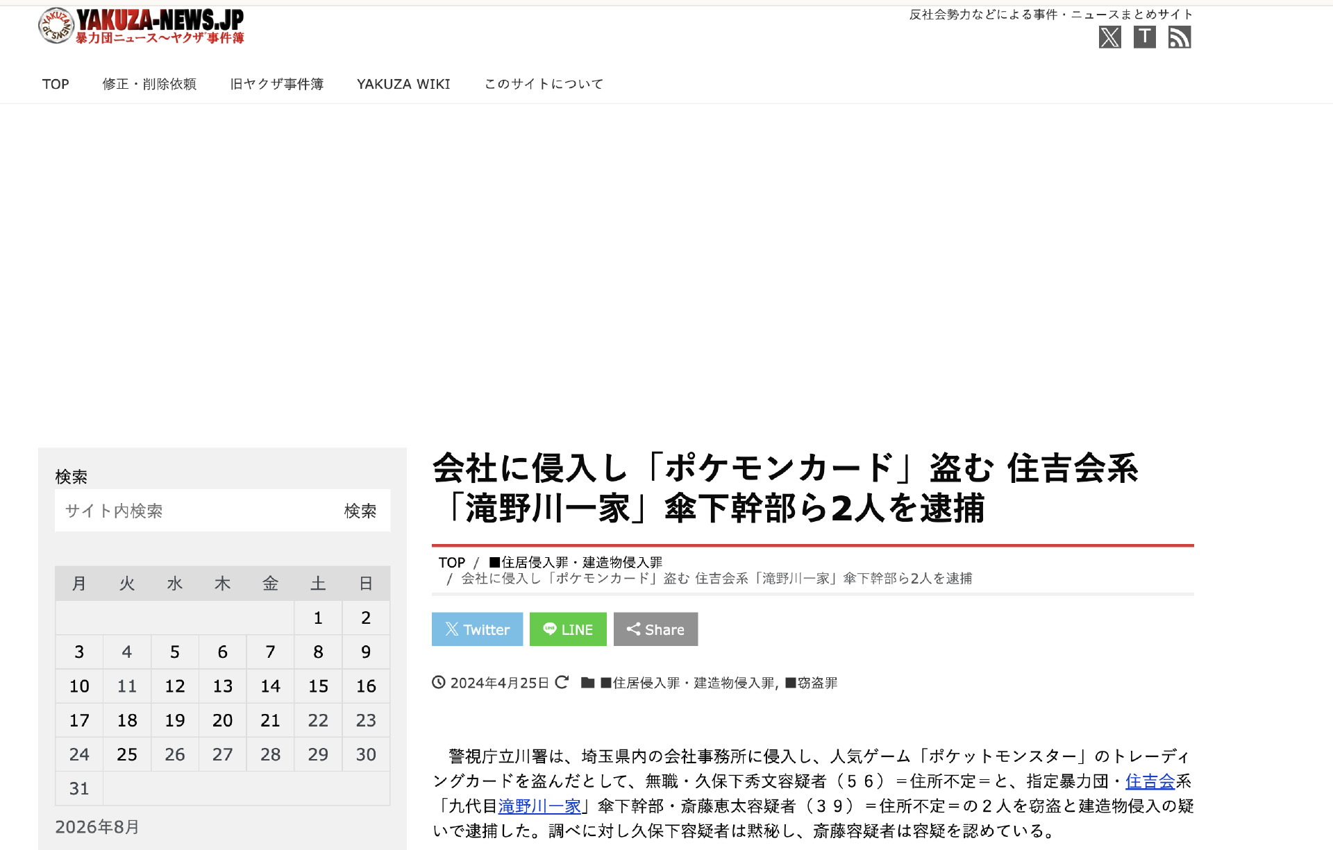Select calendar day 21
This screenshot has height=850, width=1333.
point(271,720)
